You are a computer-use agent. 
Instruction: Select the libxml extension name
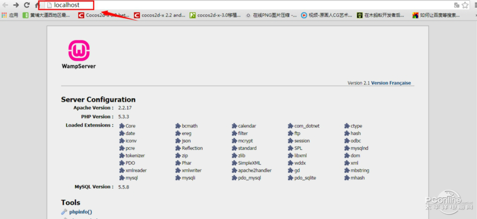click(302, 156)
